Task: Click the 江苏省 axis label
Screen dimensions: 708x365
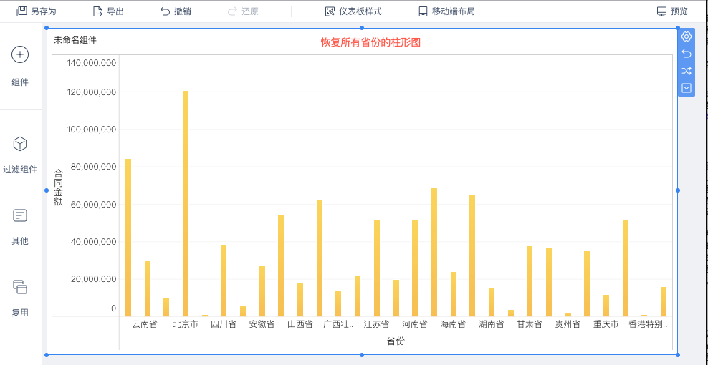Action: [x=377, y=324]
